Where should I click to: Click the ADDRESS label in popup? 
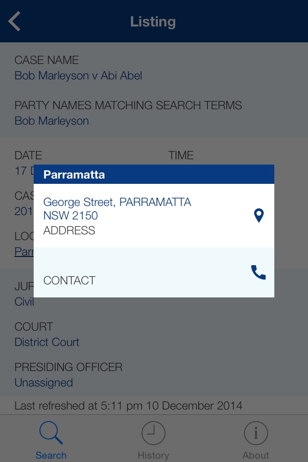click(x=69, y=231)
